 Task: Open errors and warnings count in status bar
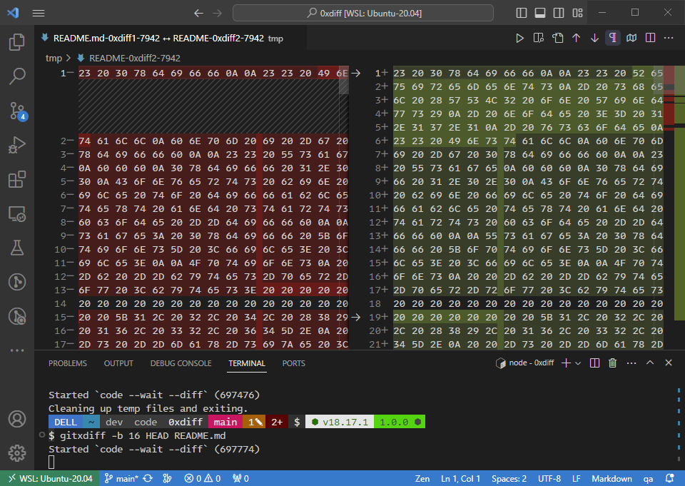pos(202,479)
